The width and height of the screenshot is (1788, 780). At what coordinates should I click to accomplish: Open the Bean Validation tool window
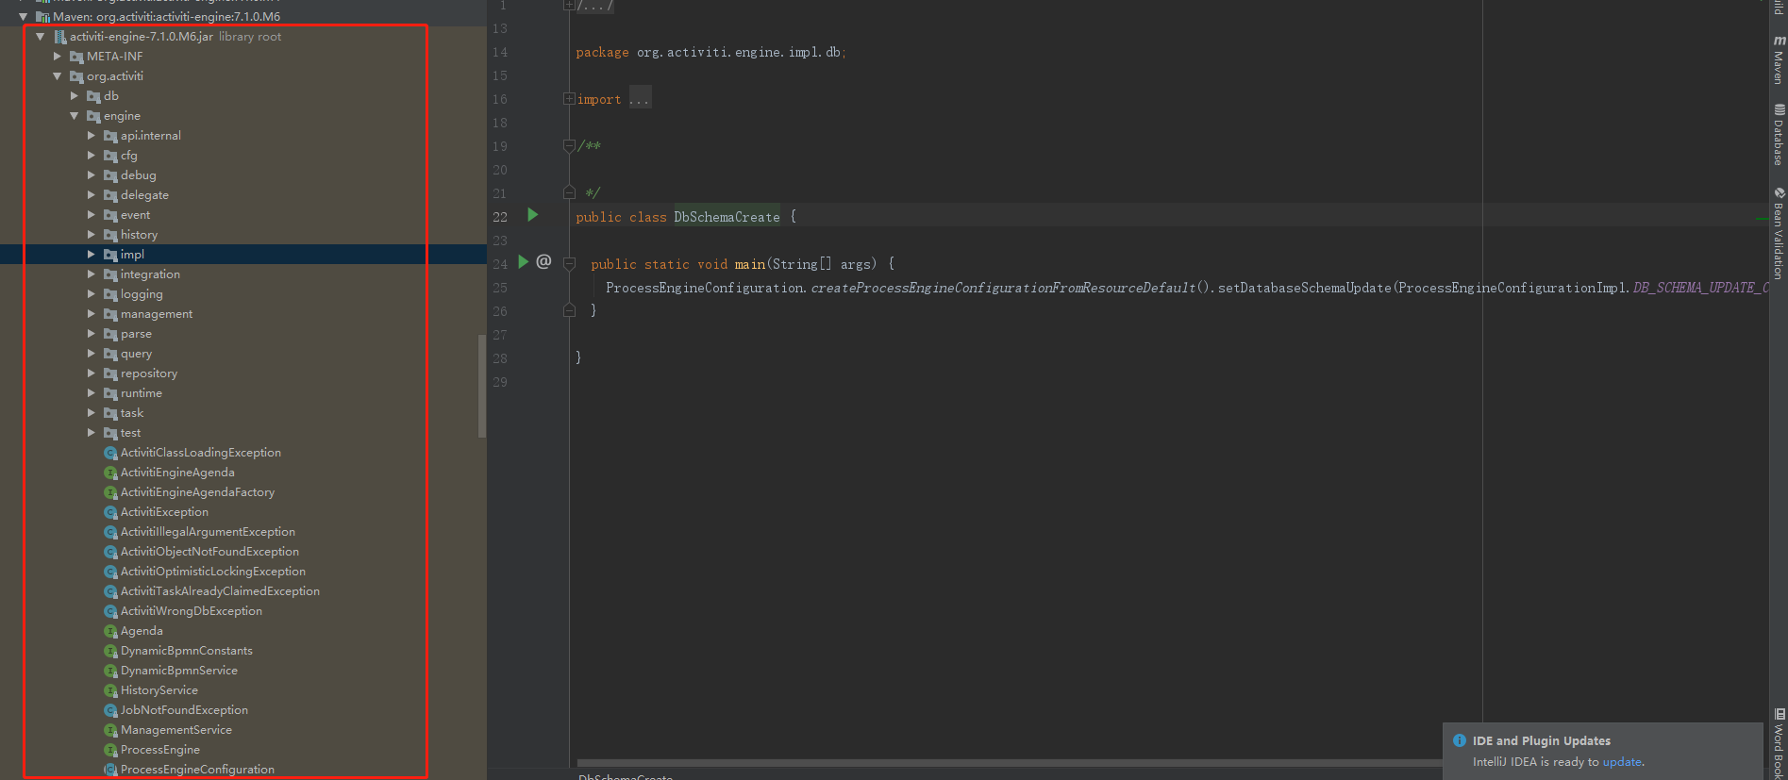tap(1779, 233)
